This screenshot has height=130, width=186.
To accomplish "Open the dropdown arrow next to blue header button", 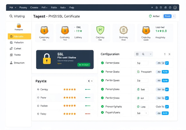I will [x=174, y=16].
